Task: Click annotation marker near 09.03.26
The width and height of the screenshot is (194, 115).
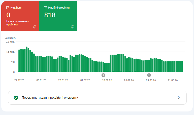Action: [149, 75]
